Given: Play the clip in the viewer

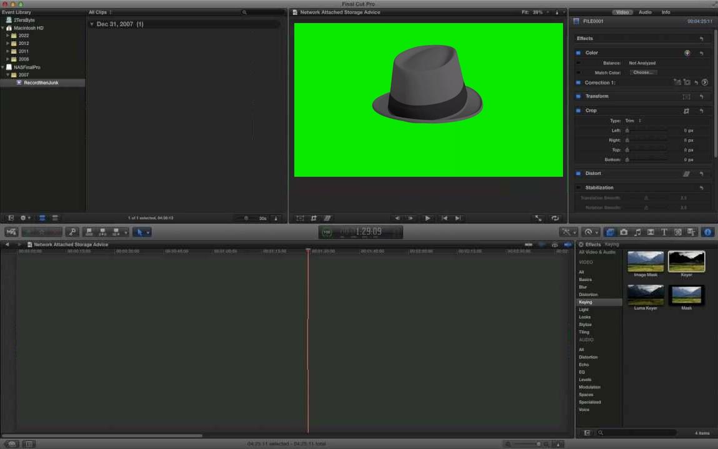Looking at the screenshot, I should [x=427, y=219].
